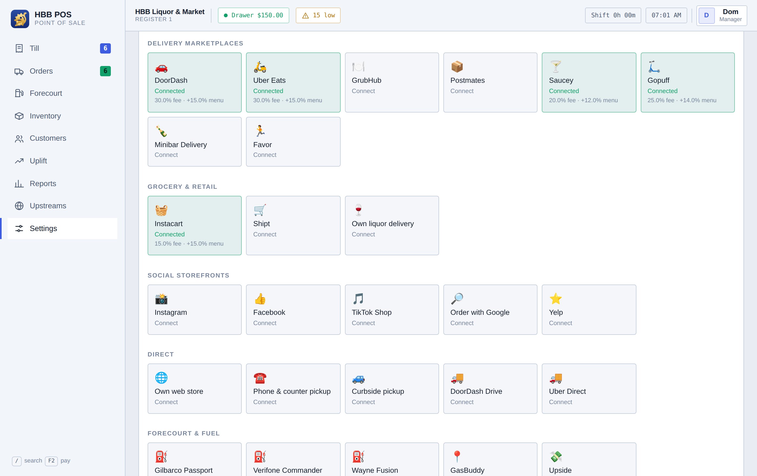Click the Shipt shopping cart icon
The image size is (757, 476).
[260, 210]
